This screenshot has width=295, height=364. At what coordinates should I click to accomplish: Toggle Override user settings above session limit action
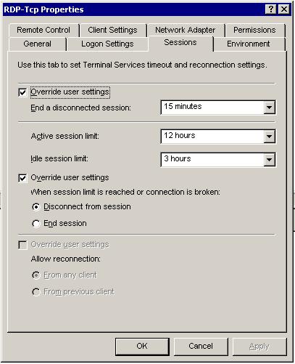pos(22,178)
